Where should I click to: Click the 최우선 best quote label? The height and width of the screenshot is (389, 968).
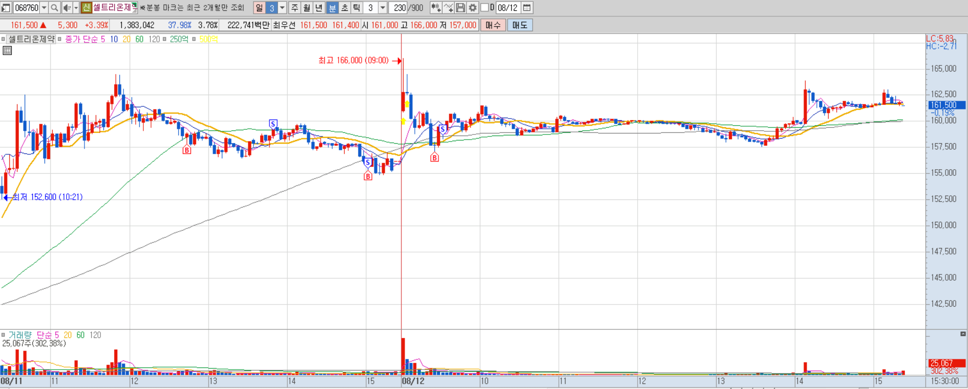pos(284,25)
